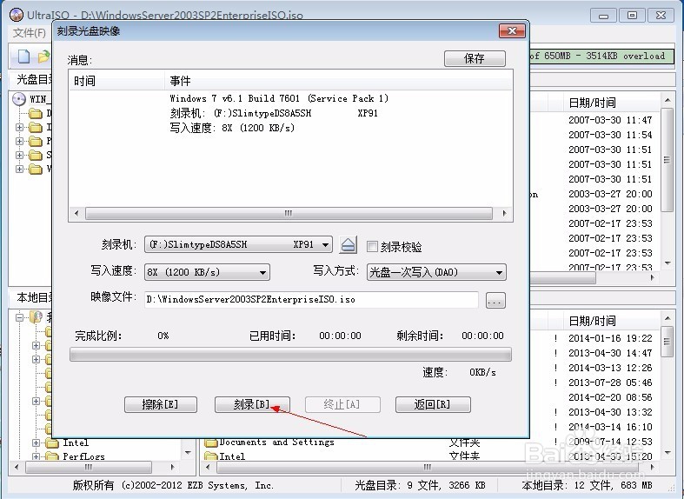This screenshot has height=499, width=684.
Task: Click the UltraISO app icon in the title bar
Action: tap(17, 15)
